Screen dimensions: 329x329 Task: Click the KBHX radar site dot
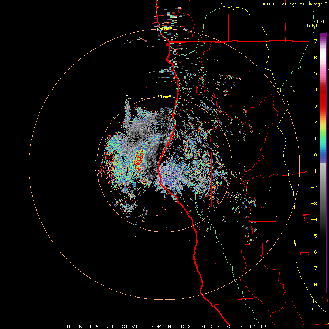point(164,164)
